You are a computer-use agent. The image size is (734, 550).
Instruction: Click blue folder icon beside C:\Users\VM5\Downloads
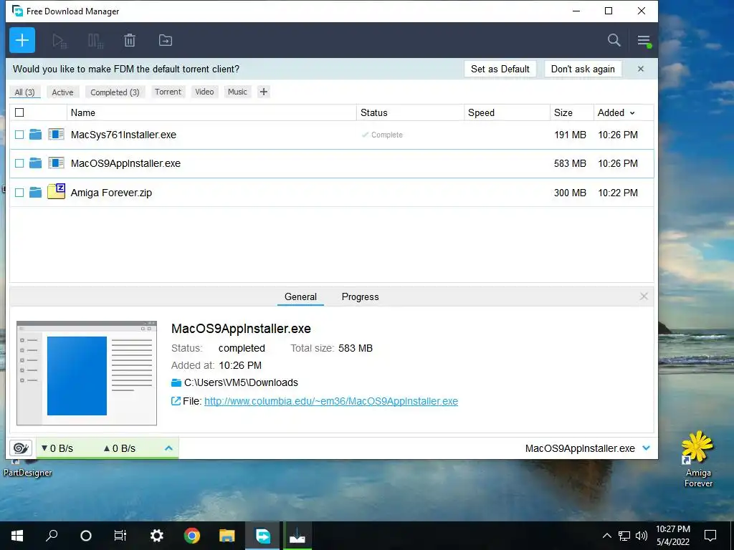point(176,382)
